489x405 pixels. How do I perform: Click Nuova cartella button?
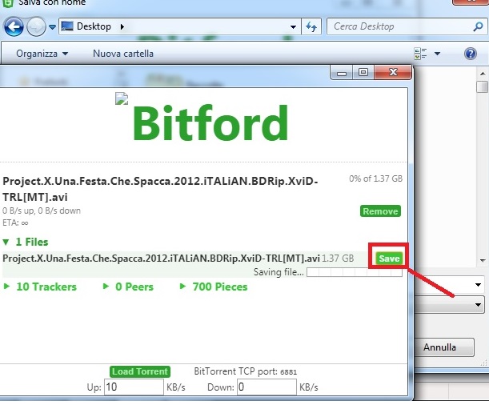coord(123,54)
